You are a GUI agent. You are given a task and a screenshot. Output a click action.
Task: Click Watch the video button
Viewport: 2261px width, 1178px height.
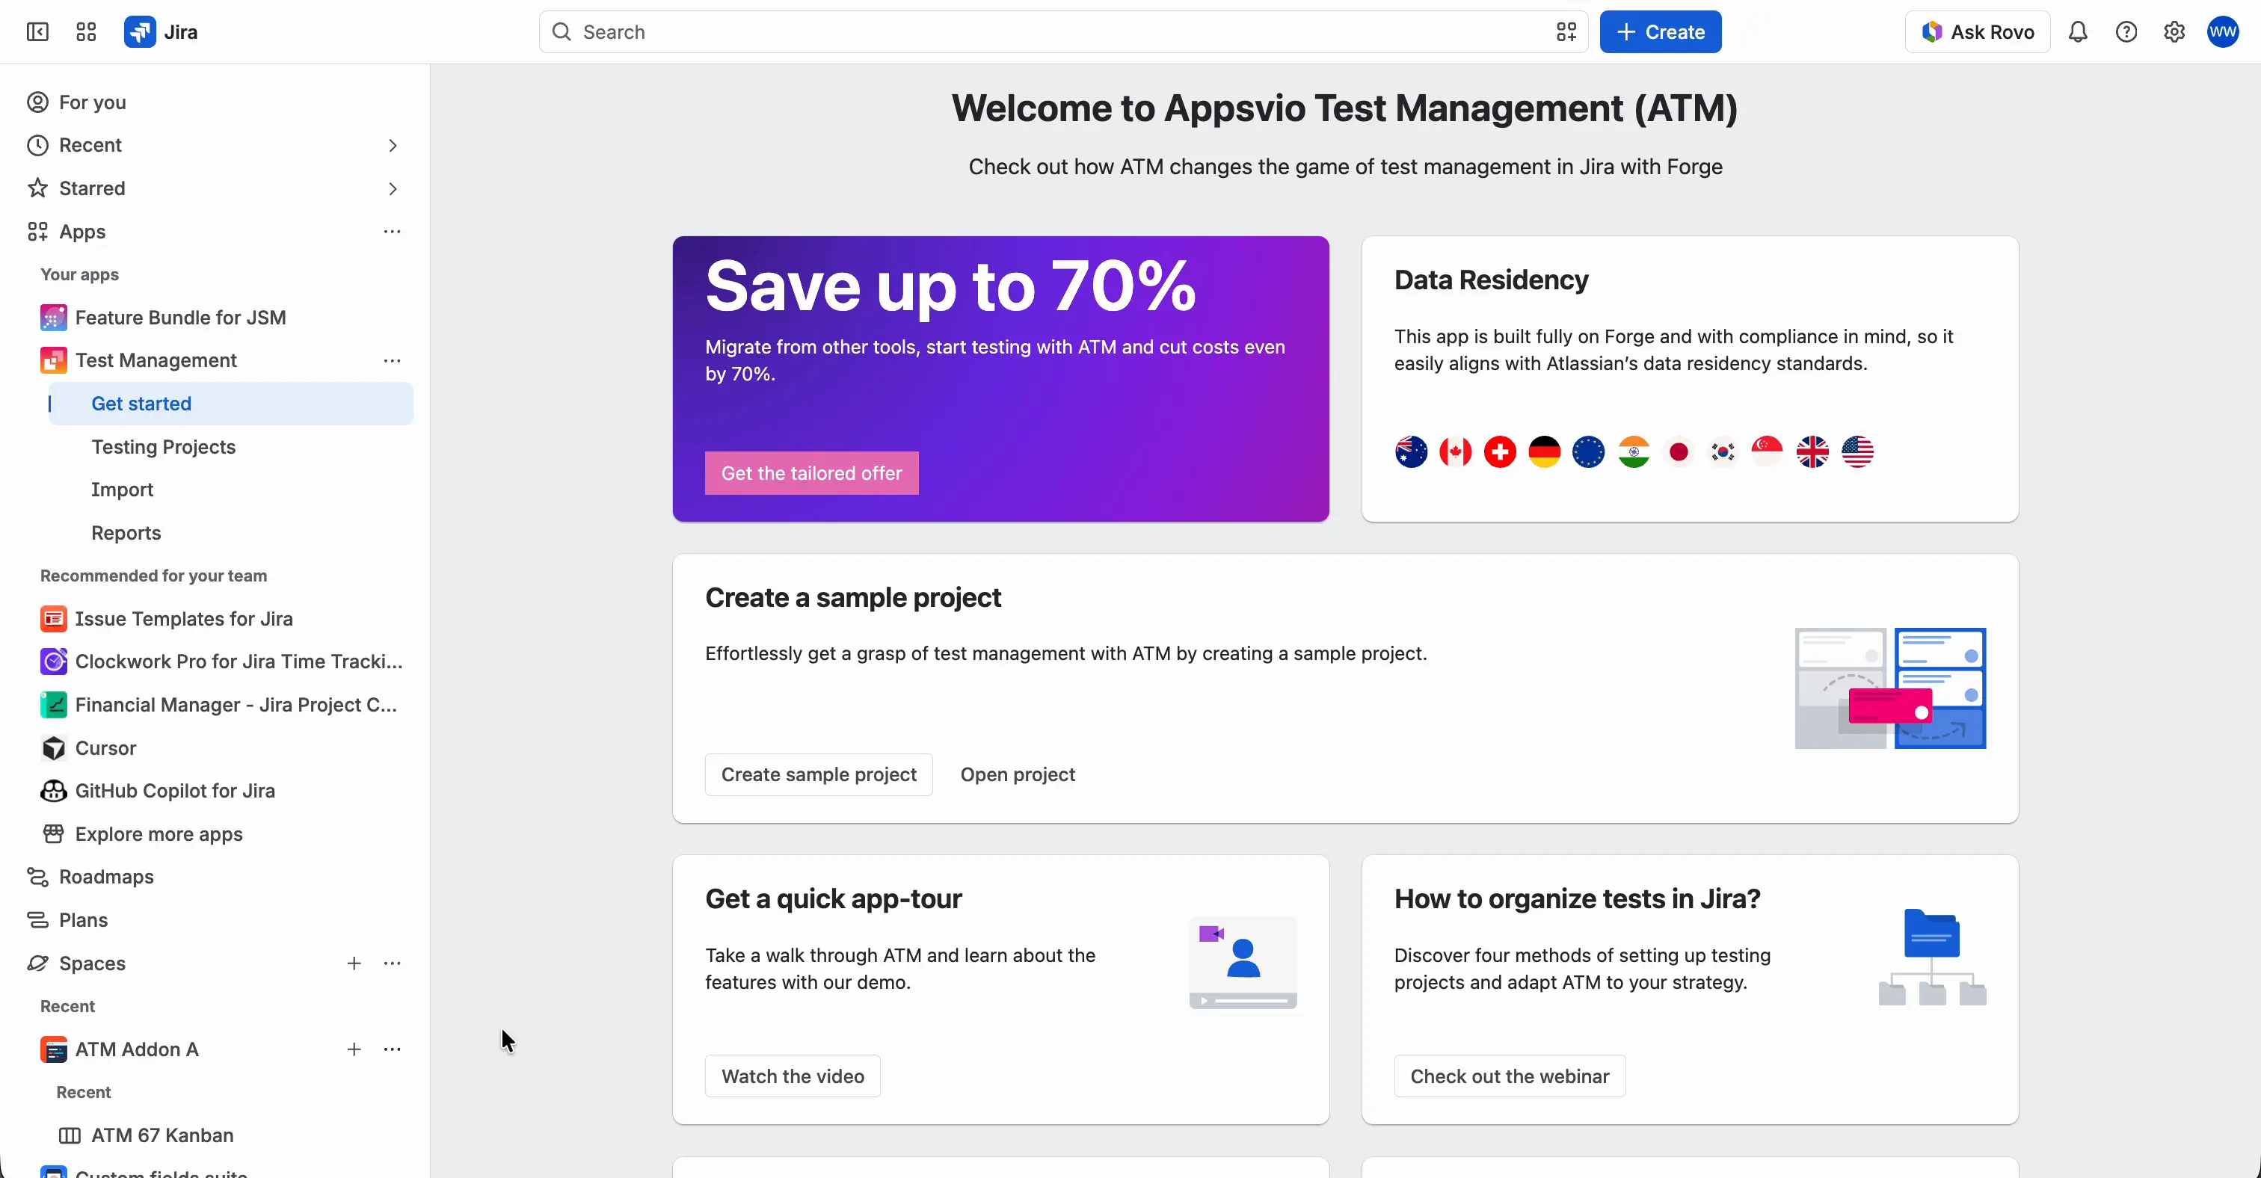tap(793, 1076)
